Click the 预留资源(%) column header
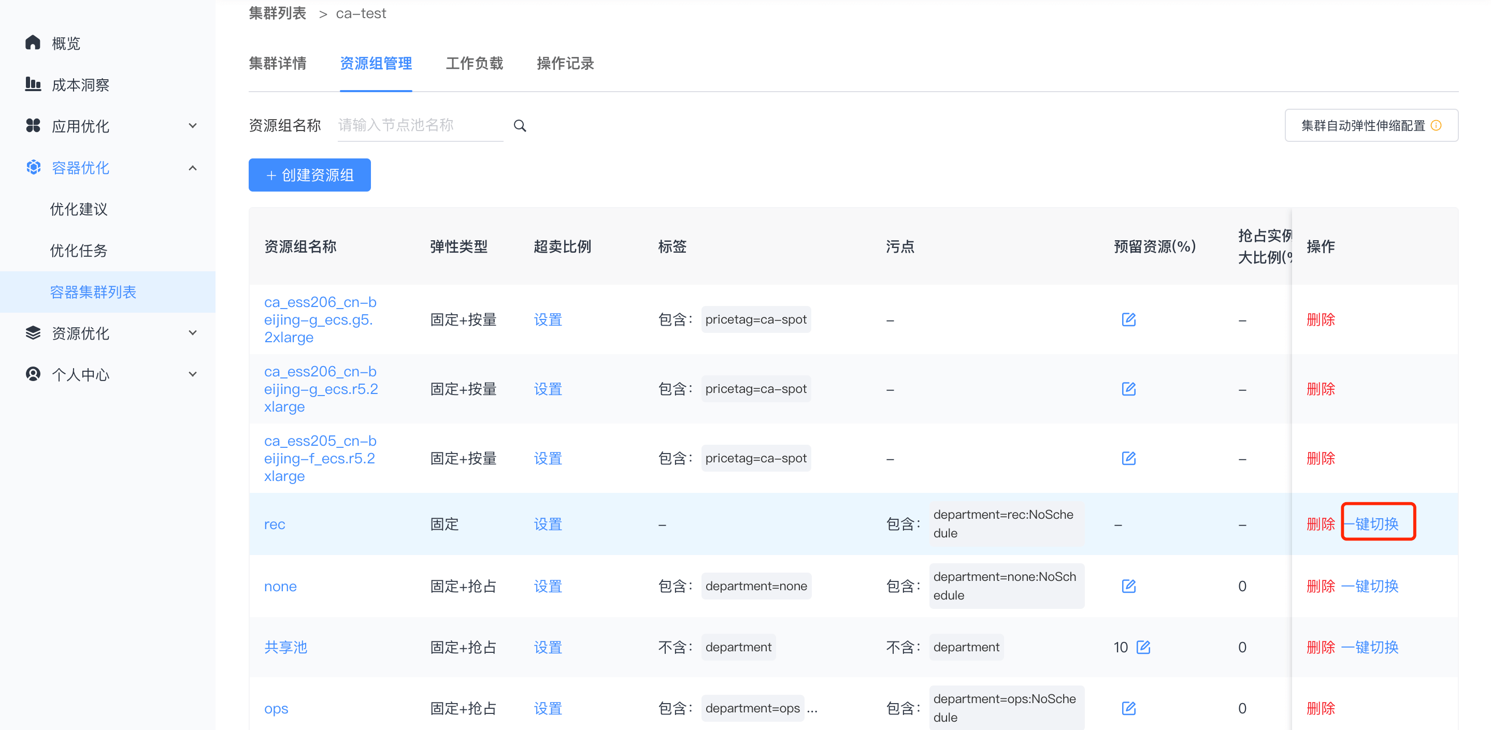1491x730 pixels. pos(1155,247)
